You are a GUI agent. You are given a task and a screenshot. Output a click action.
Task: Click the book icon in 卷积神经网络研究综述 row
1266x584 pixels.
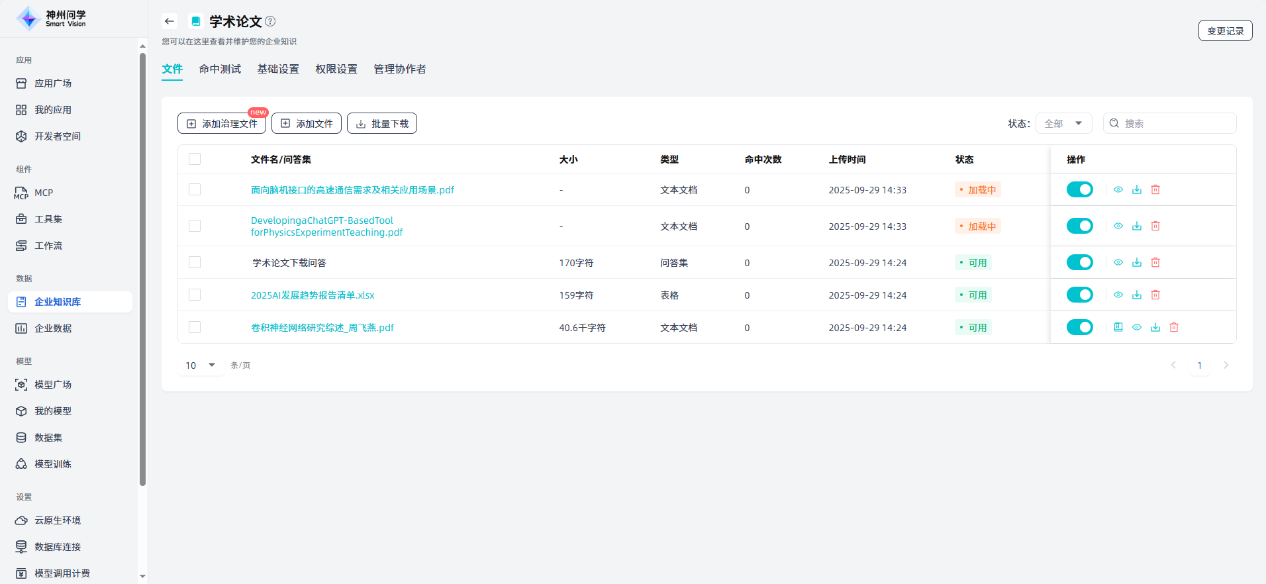pyautogui.click(x=1118, y=327)
